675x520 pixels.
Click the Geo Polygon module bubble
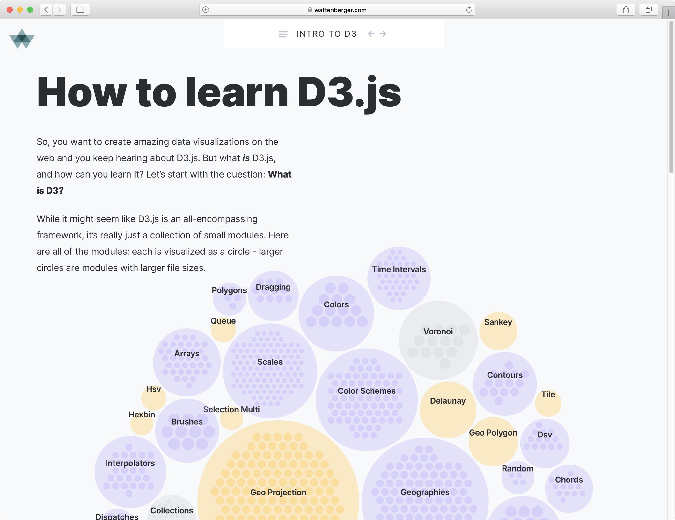tap(493, 441)
